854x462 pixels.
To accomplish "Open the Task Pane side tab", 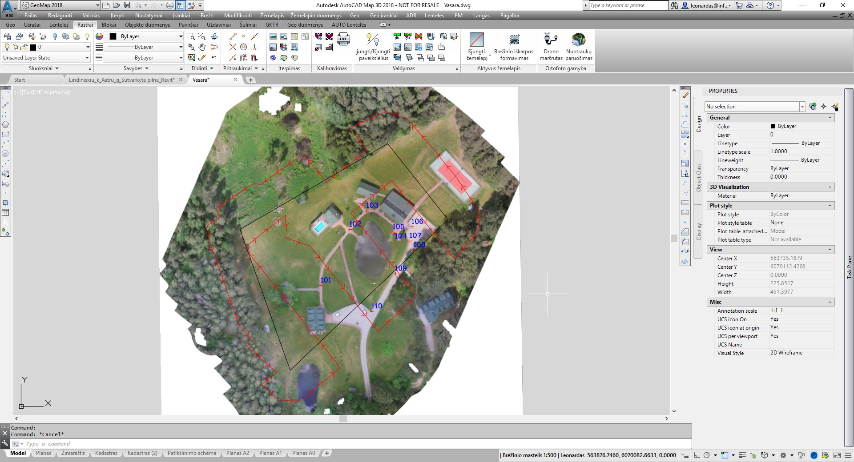I will pos(849,267).
